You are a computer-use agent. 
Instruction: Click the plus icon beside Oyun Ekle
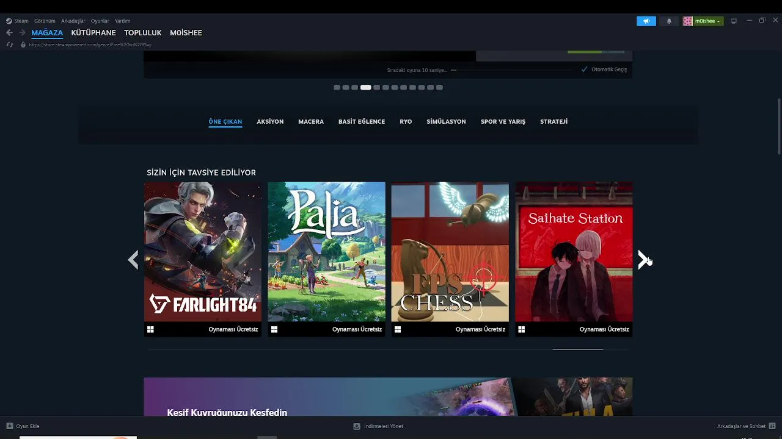click(9, 426)
